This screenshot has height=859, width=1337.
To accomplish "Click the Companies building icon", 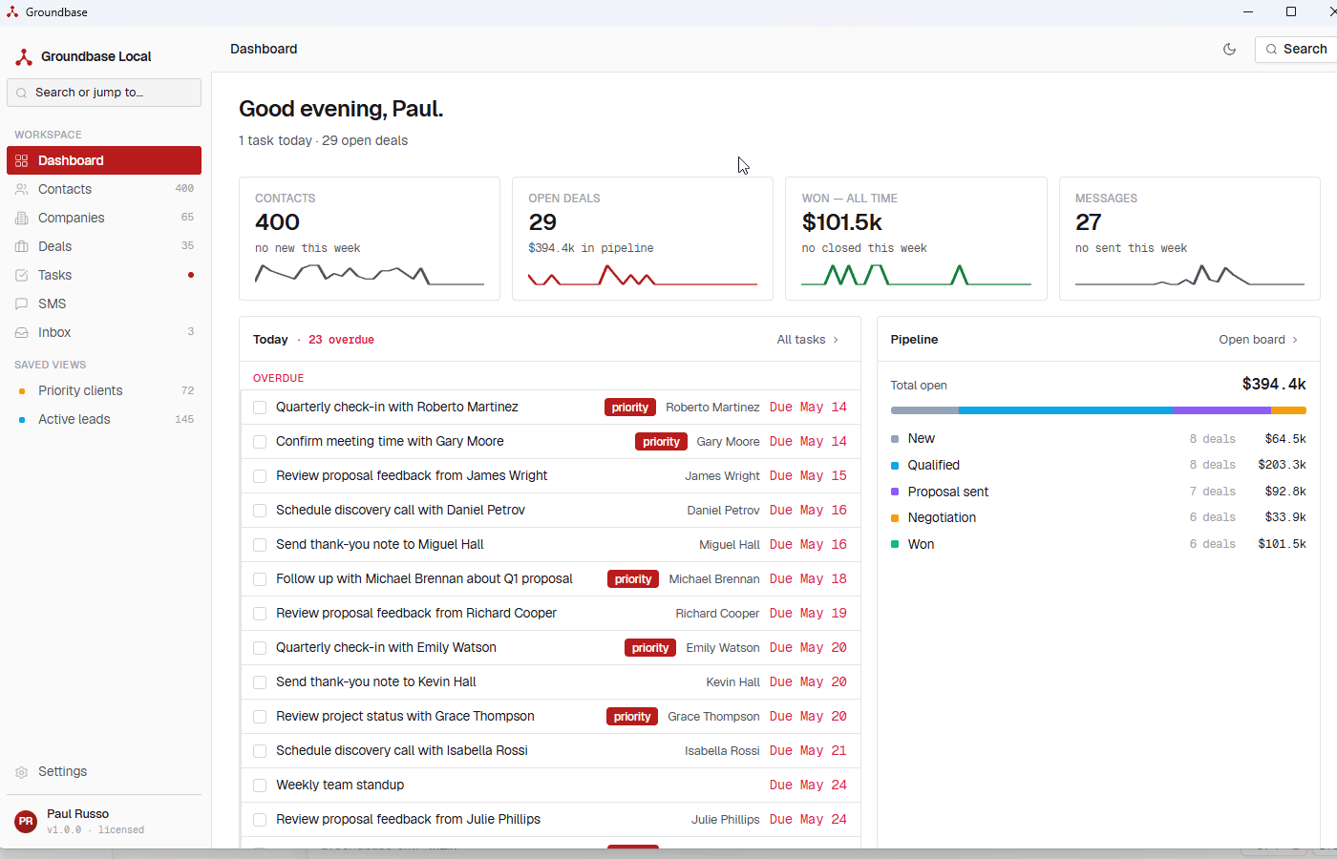I will click(x=22, y=218).
